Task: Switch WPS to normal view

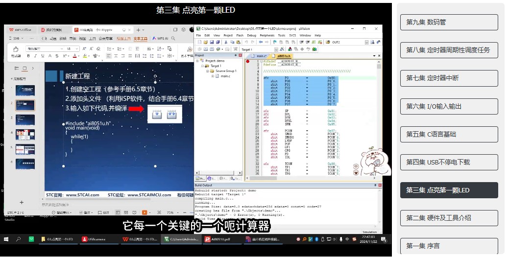Action: point(118,212)
